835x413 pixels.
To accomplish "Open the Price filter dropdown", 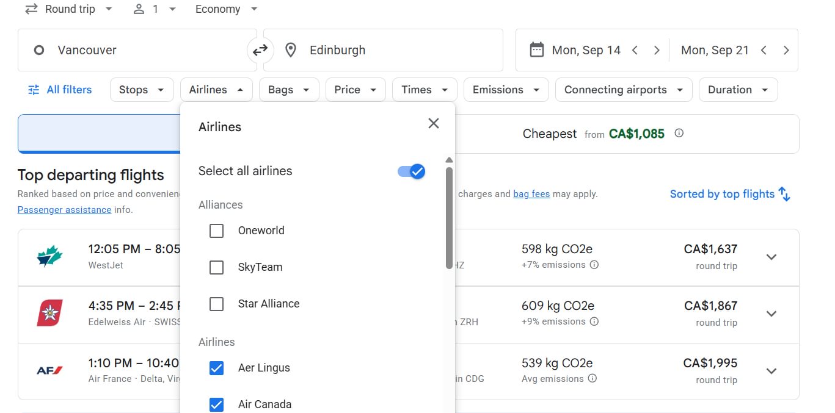I will pyautogui.click(x=356, y=90).
